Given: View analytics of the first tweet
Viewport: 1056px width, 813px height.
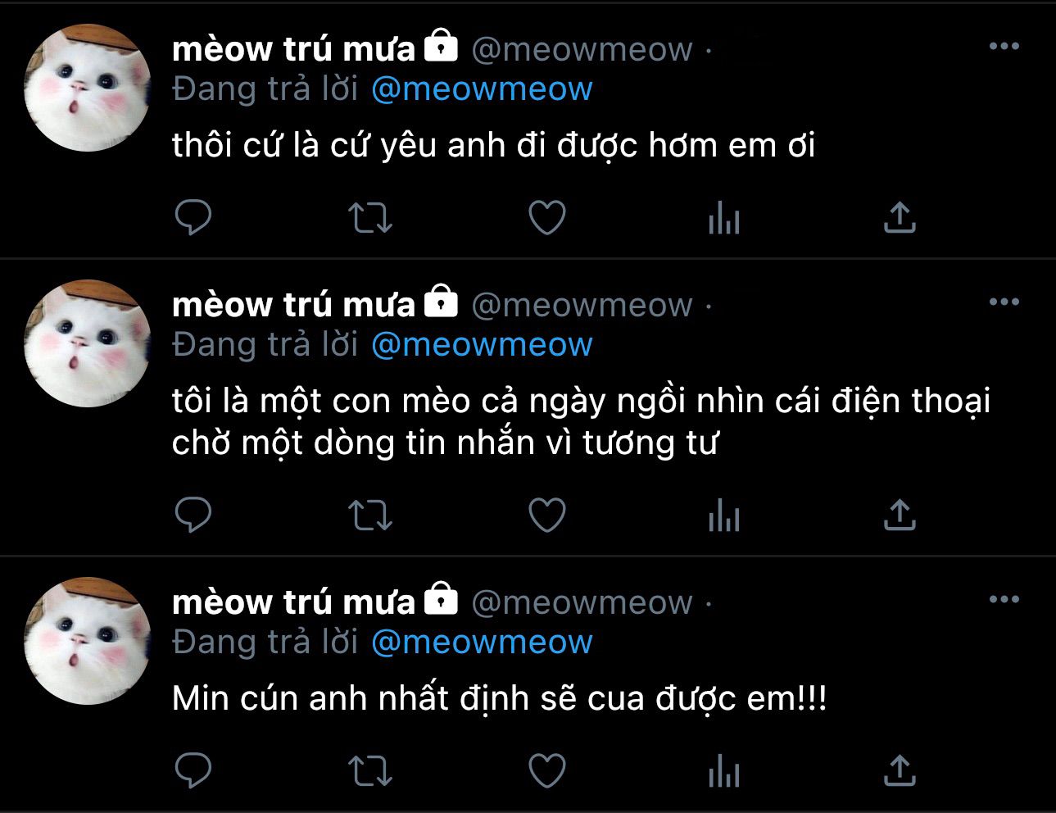Looking at the screenshot, I should (724, 218).
